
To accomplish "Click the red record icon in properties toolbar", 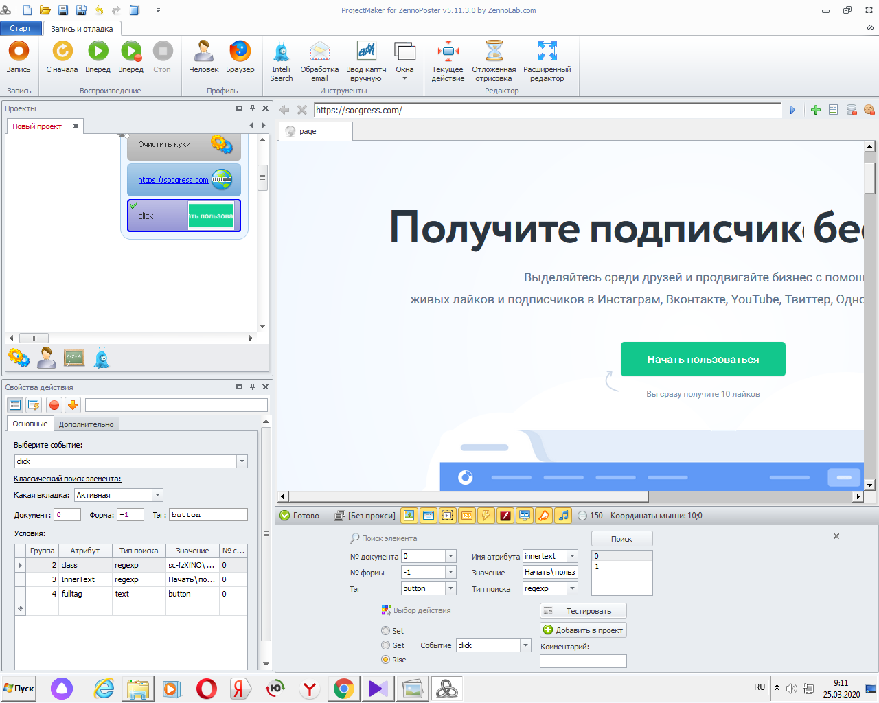I will (x=54, y=404).
